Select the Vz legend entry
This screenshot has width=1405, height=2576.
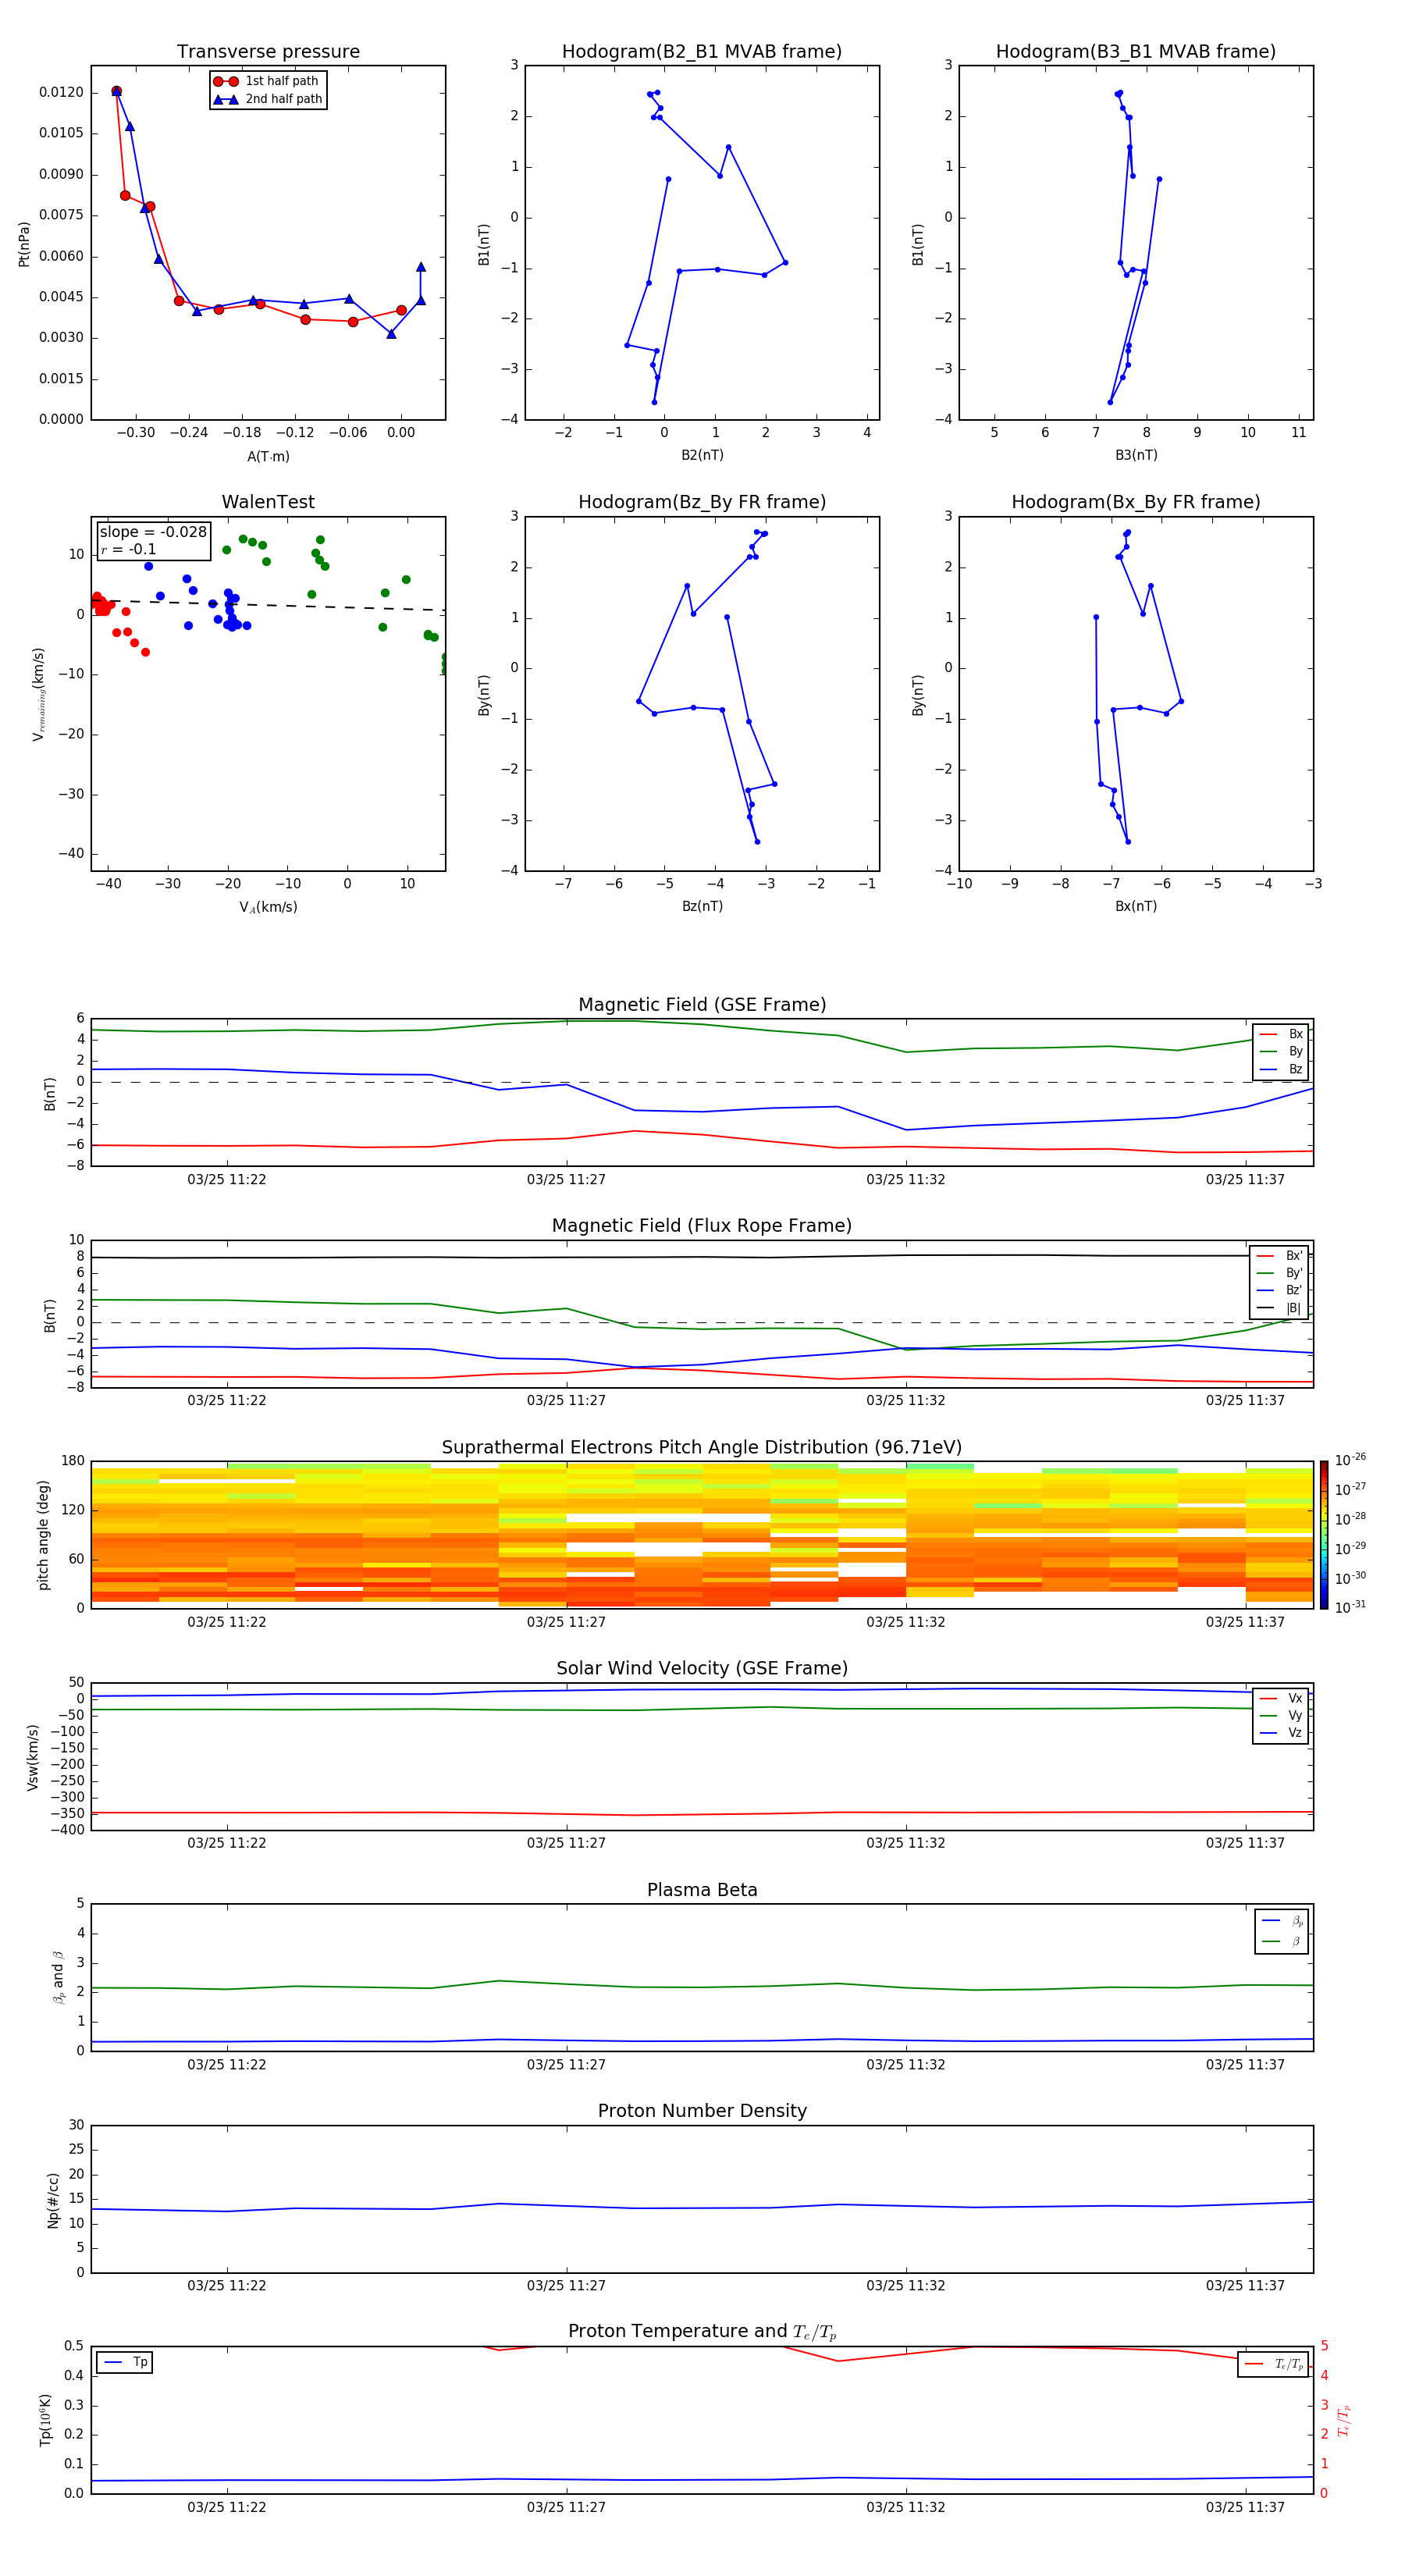click(x=1281, y=1733)
